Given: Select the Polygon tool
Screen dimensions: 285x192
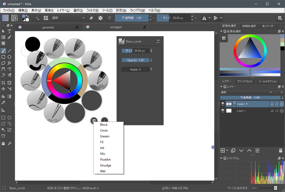Looking at the screenshot, I should pyautogui.click(x=3, y=63).
